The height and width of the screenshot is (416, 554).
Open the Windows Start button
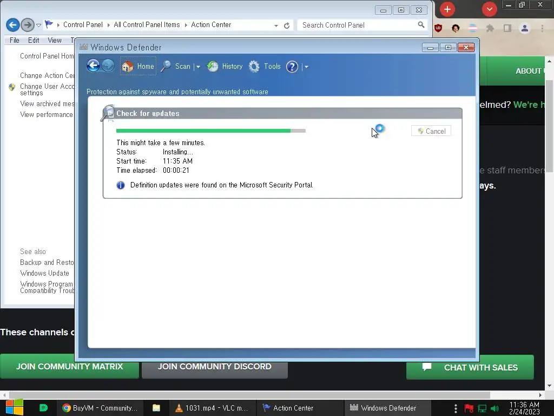(x=15, y=407)
